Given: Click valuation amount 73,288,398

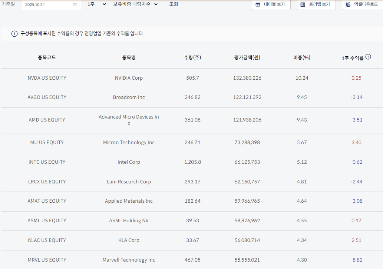Looking at the screenshot, I should [x=247, y=143].
